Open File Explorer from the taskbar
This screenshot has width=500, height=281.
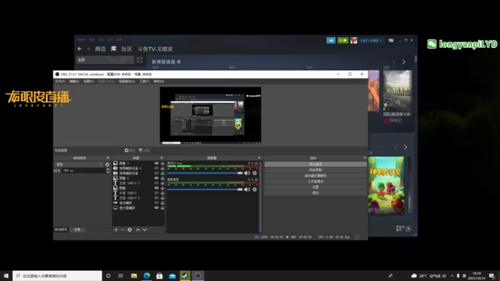click(x=134, y=275)
